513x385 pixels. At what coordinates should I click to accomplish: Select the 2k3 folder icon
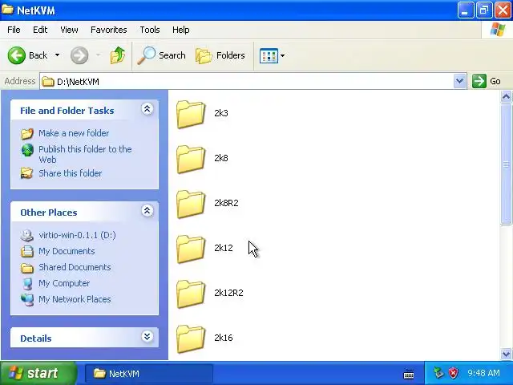191,114
